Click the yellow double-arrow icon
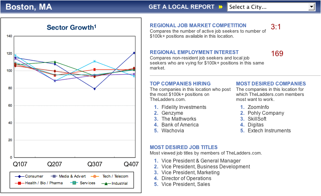This screenshot has height=196, width=321. pos(221,7)
